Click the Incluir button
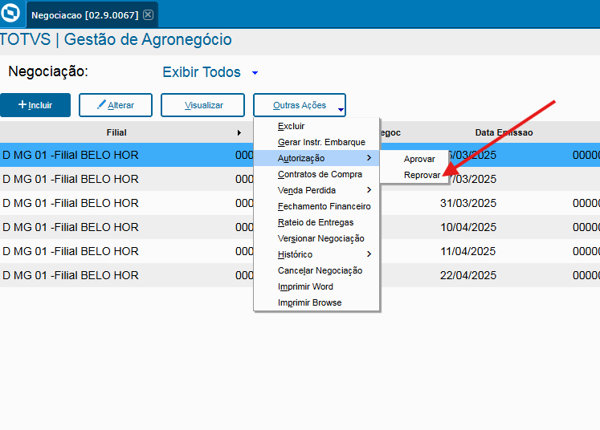 click(35, 105)
